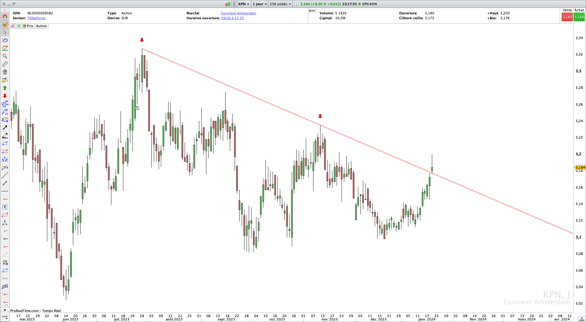The height and width of the screenshot is (322, 586).
Task: Open the KPN instrument dropdown
Action: tap(244, 4)
